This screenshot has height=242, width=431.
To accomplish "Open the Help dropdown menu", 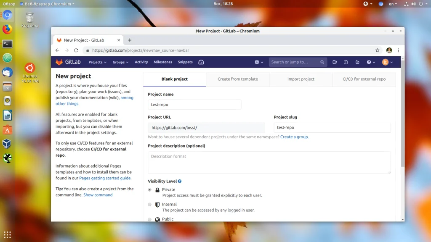I will [371, 62].
